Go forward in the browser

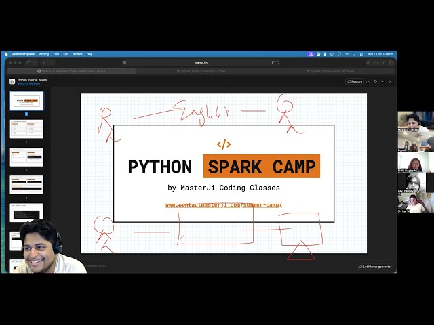[x=51, y=63]
